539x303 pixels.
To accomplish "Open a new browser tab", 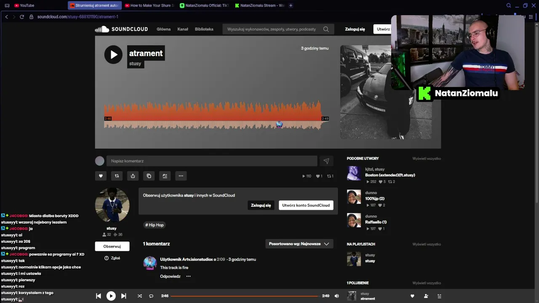I will 291,5.
